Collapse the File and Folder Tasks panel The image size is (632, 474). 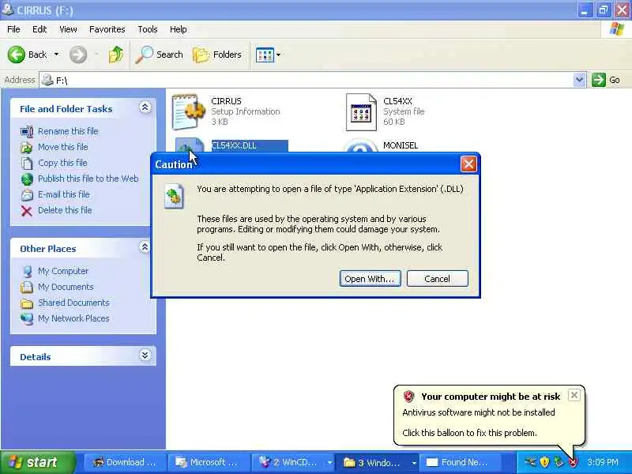point(145,107)
